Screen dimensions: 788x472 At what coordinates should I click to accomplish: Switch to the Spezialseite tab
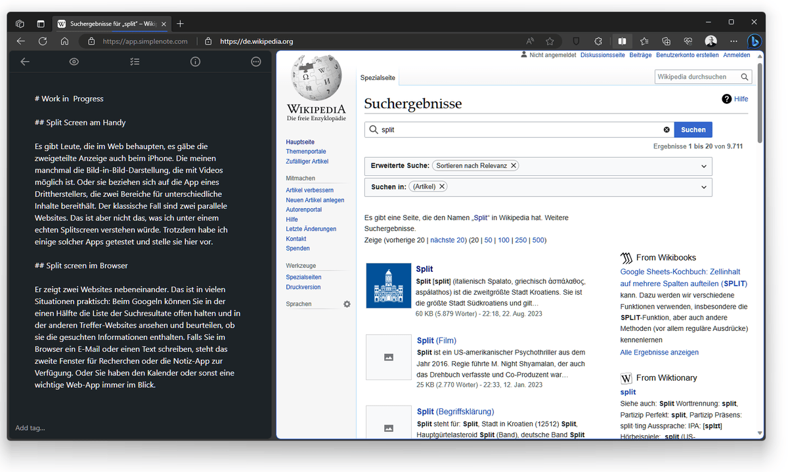pyautogui.click(x=377, y=77)
